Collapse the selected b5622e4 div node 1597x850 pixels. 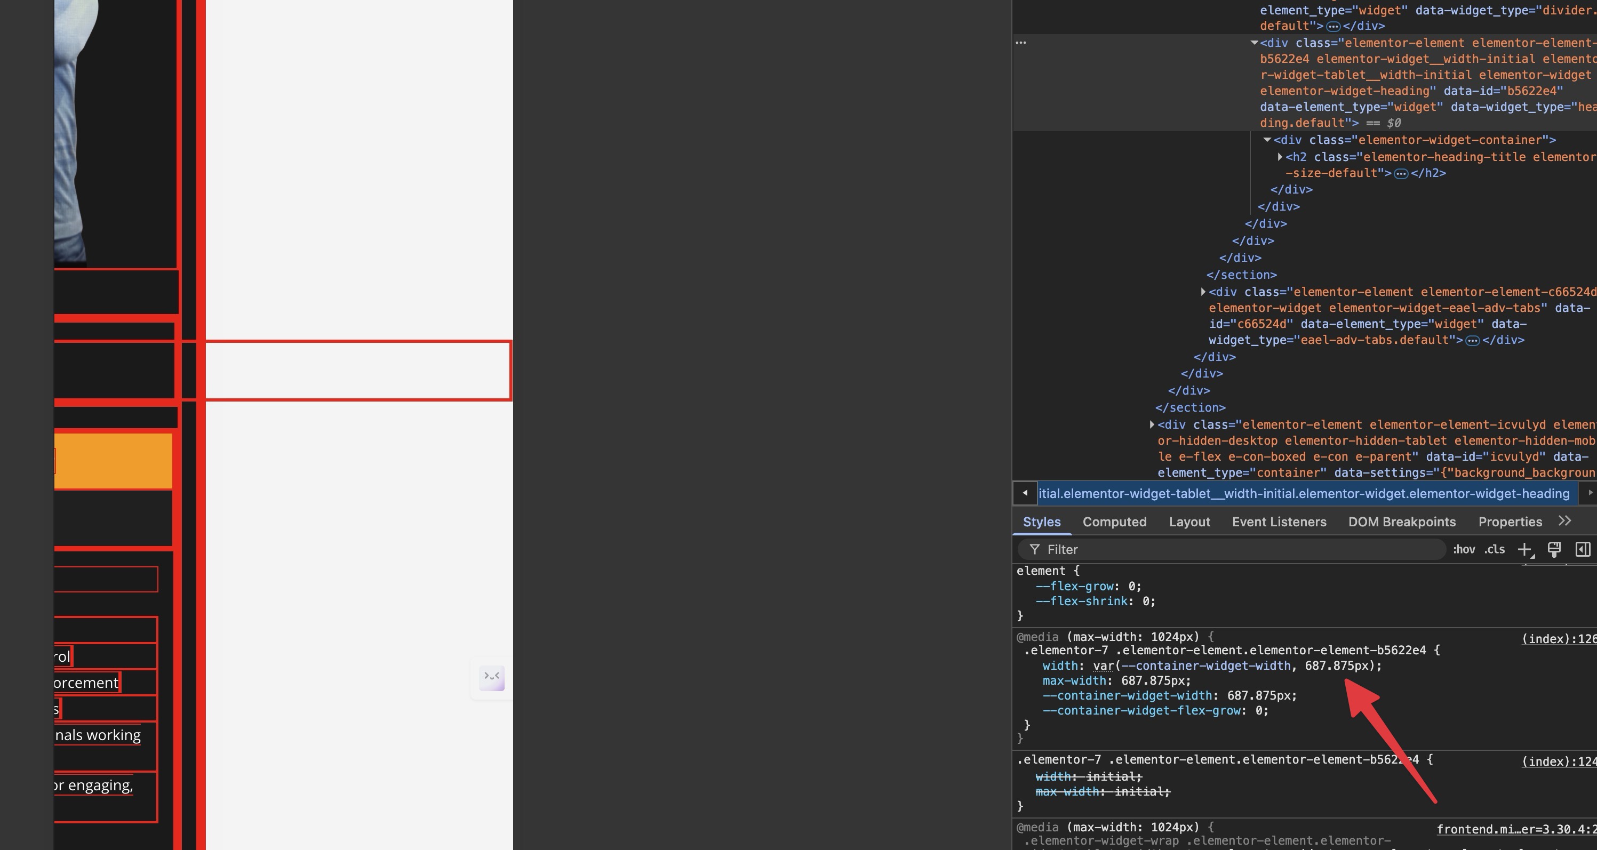(1254, 43)
